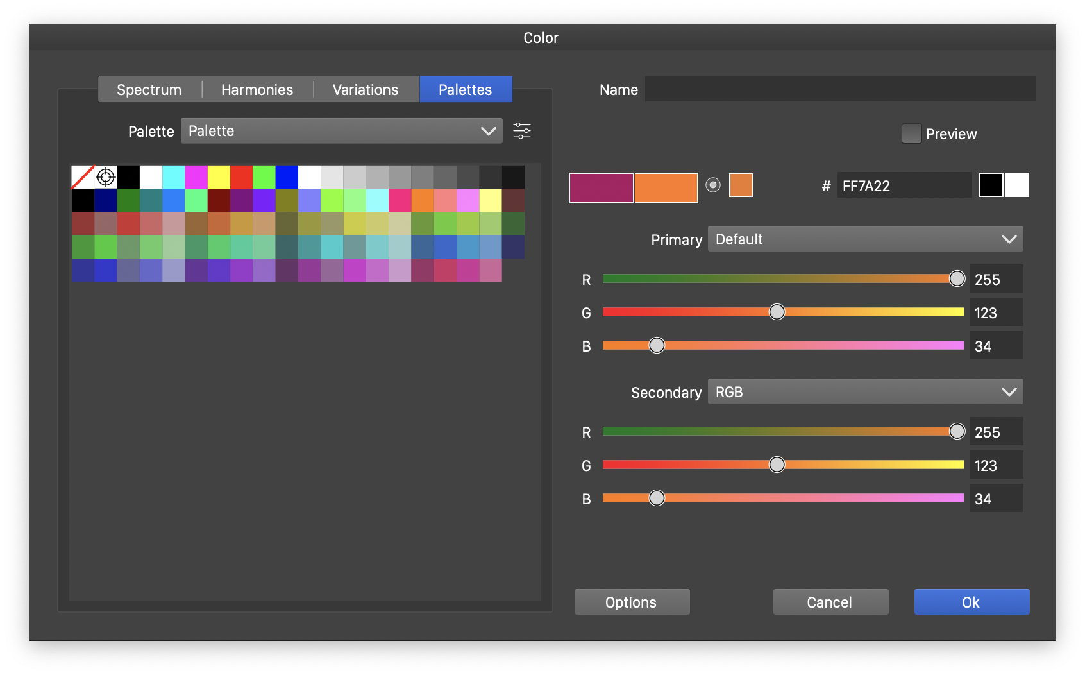1085x675 pixels.
Task: Enable the Preview checkbox
Action: [911, 133]
